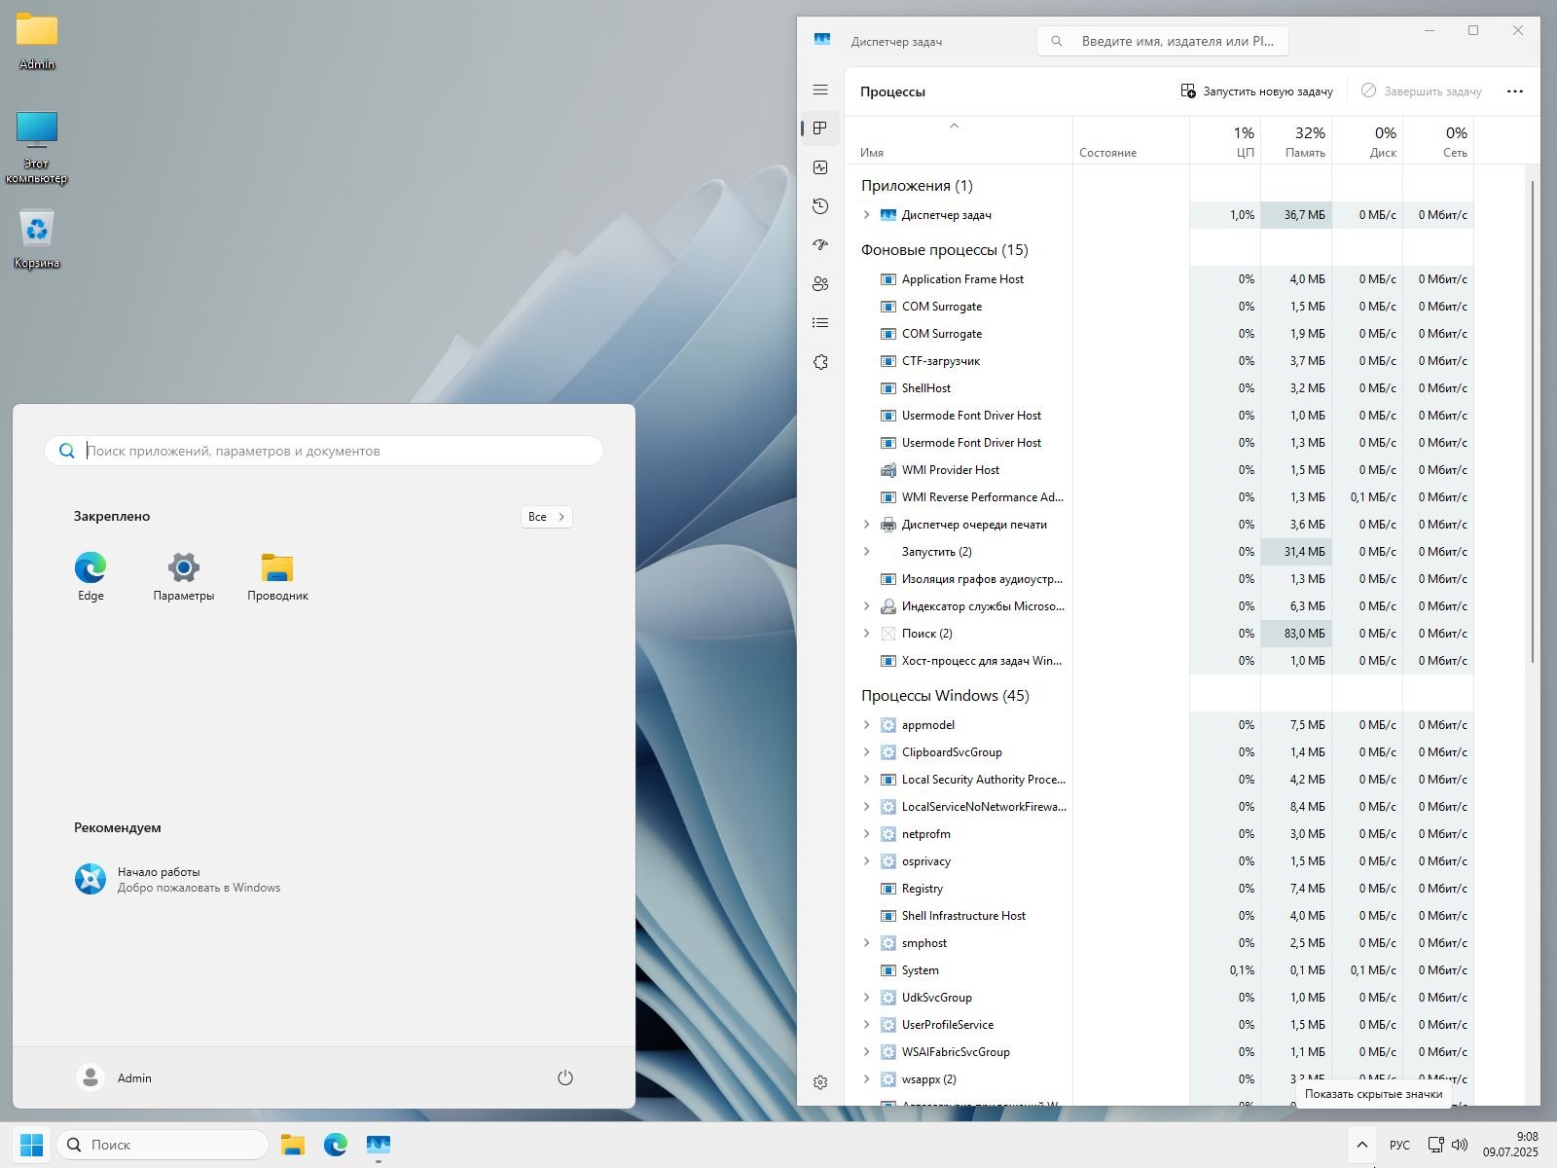The image size is (1557, 1168).
Task: Click the more options ellipsis in Task Manager
Action: pos(1514,91)
